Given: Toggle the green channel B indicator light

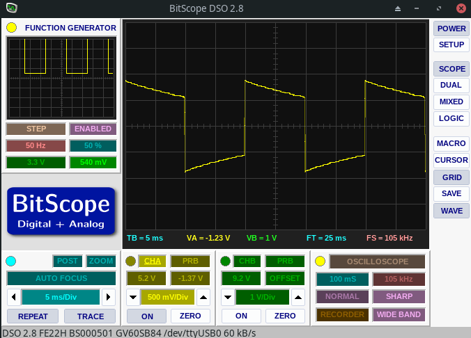Looking at the screenshot, I should (225, 261).
